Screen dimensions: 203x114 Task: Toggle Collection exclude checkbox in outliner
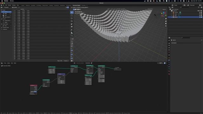(x=198, y=11)
